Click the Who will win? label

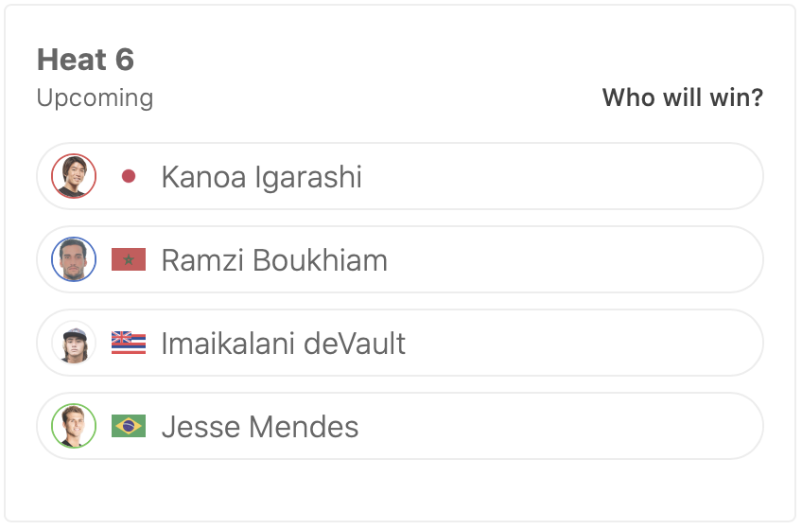[x=682, y=97]
